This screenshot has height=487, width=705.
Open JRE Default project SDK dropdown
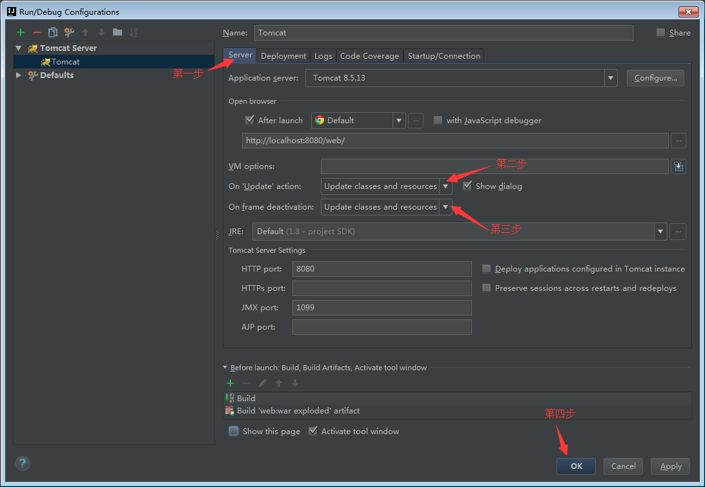click(x=660, y=232)
